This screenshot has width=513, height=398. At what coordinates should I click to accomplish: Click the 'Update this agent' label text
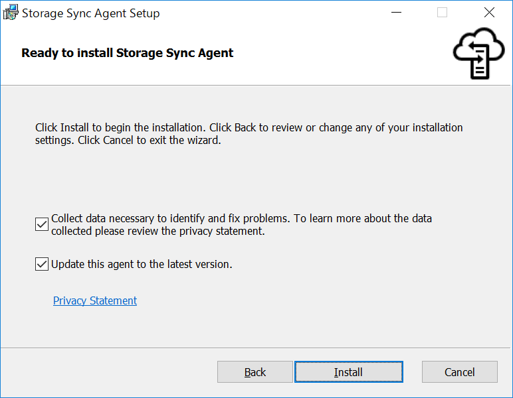(x=142, y=264)
